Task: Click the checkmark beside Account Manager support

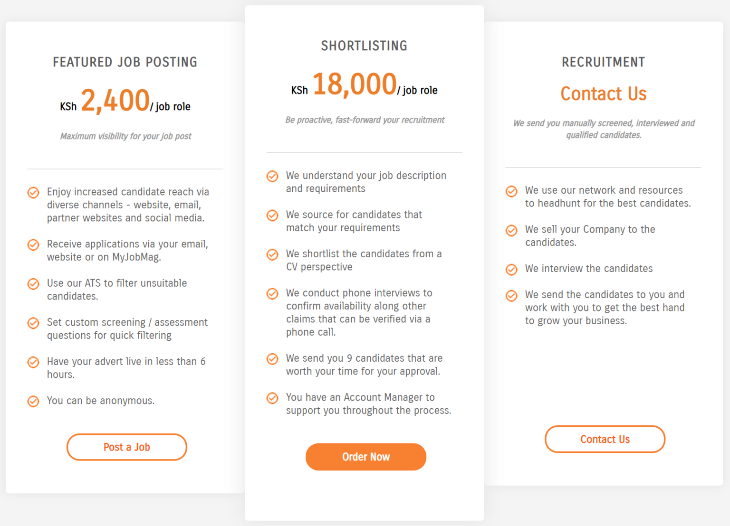Action: click(x=272, y=398)
